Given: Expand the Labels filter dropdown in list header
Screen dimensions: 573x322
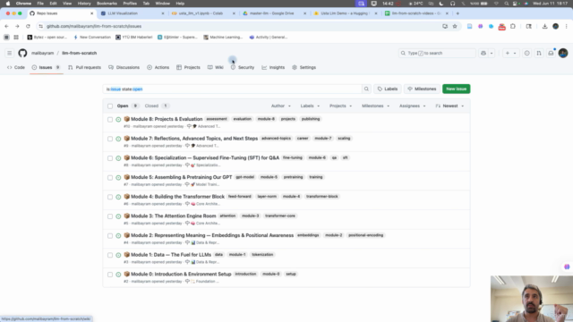Looking at the screenshot, I should tap(310, 106).
